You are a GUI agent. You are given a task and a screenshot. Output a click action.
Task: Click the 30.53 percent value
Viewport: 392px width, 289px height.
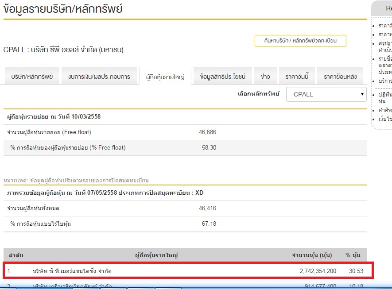click(x=356, y=271)
